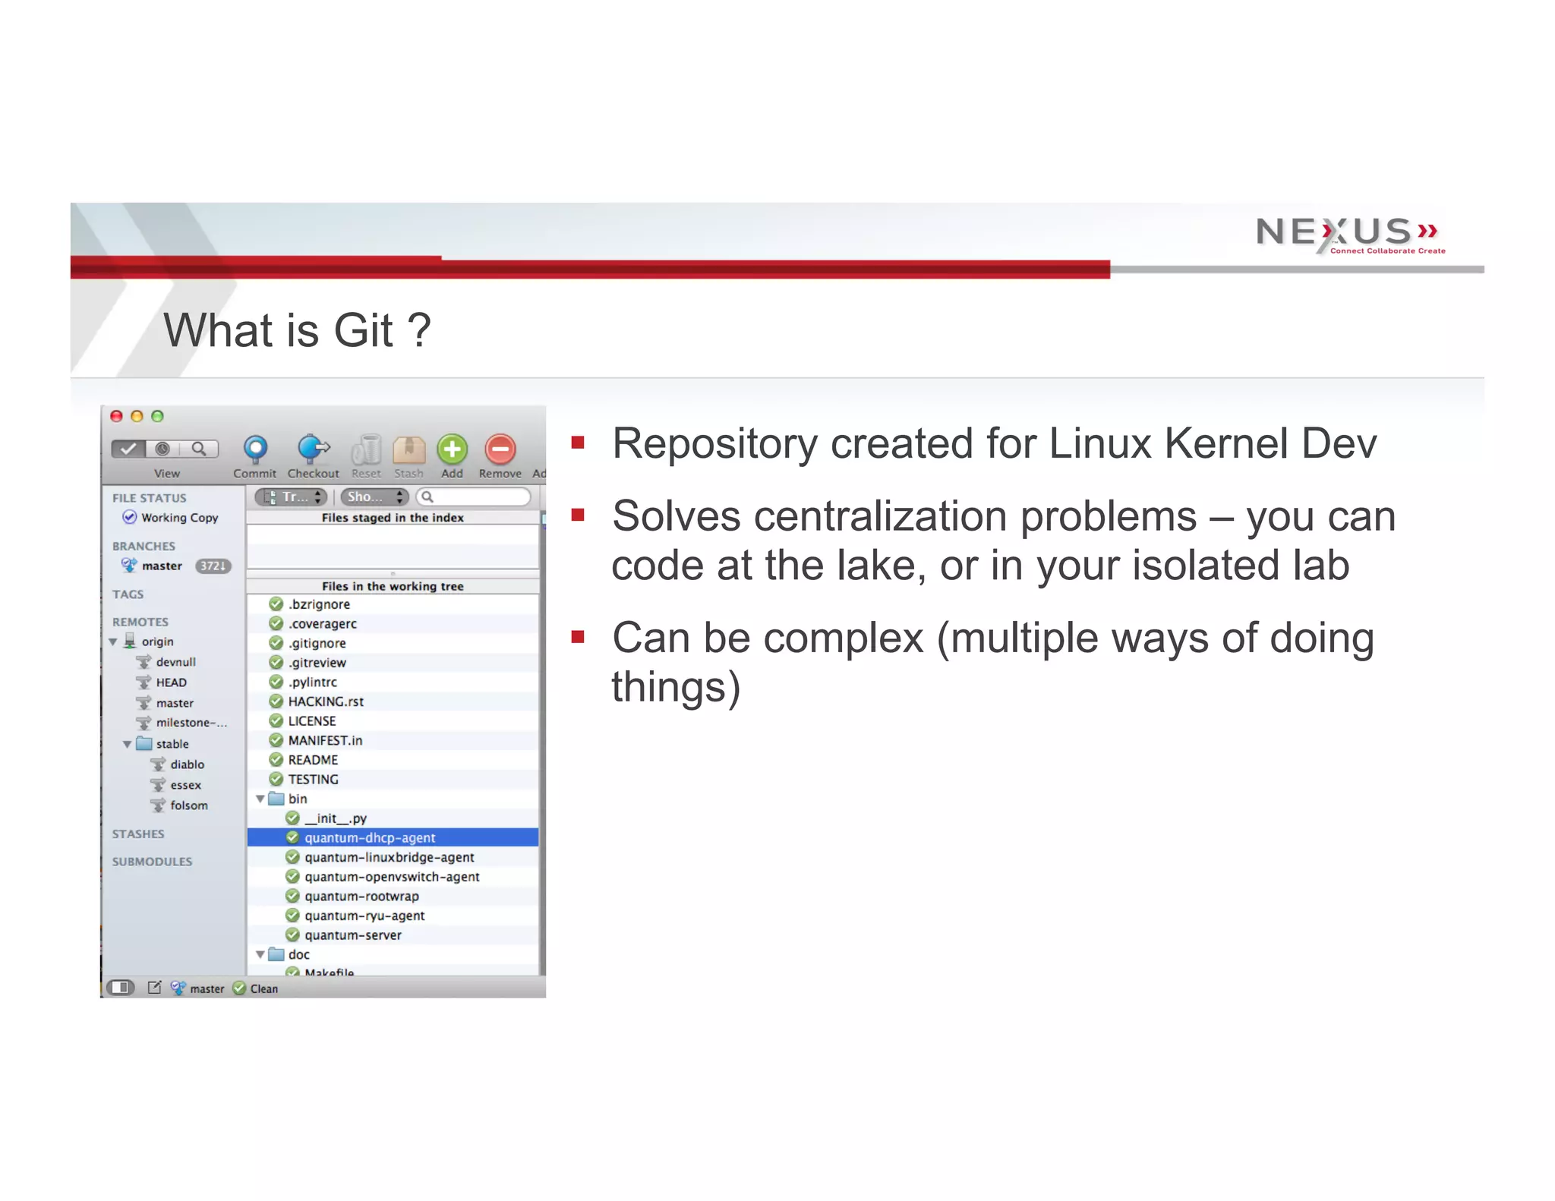Image resolution: width=1555 pixels, height=1201 pixels.
Task: Click the Clean status indicator
Action: point(255,988)
